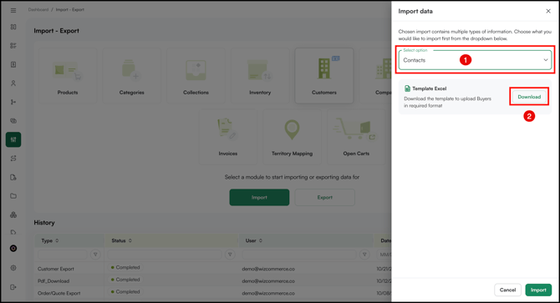560x303 pixels.
Task: Click the User column filter icon
Action: tap(364, 254)
